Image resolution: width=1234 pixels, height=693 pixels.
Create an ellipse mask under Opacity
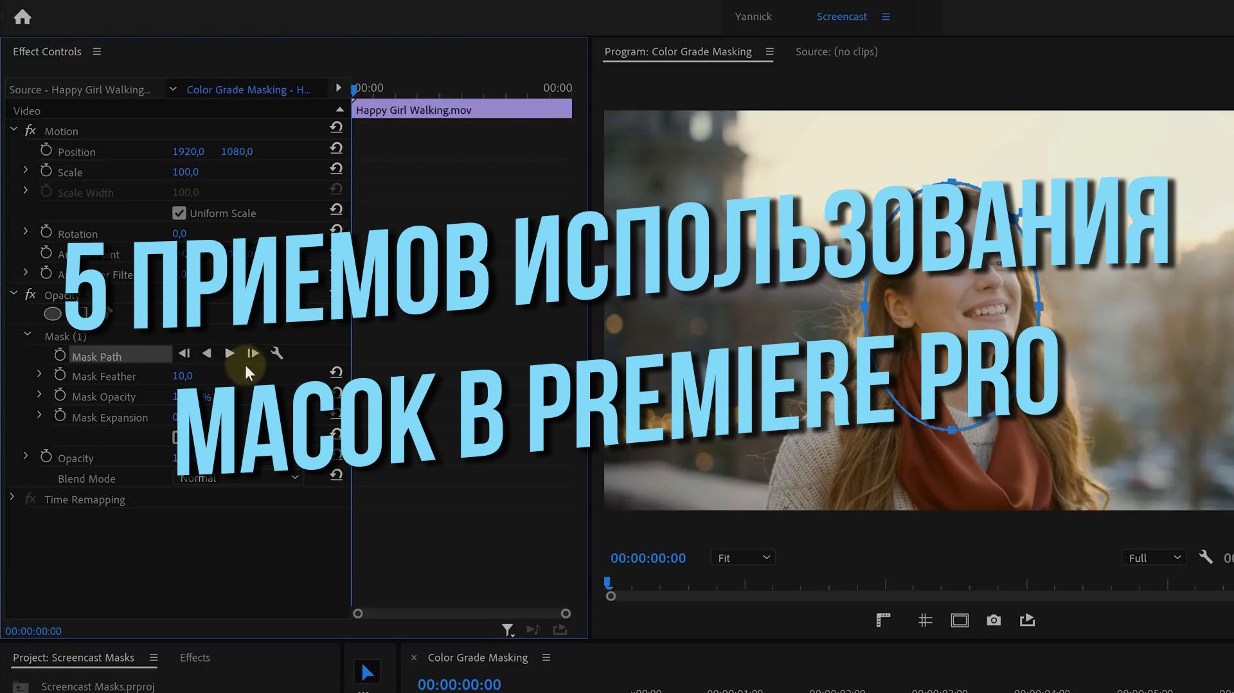coord(53,314)
